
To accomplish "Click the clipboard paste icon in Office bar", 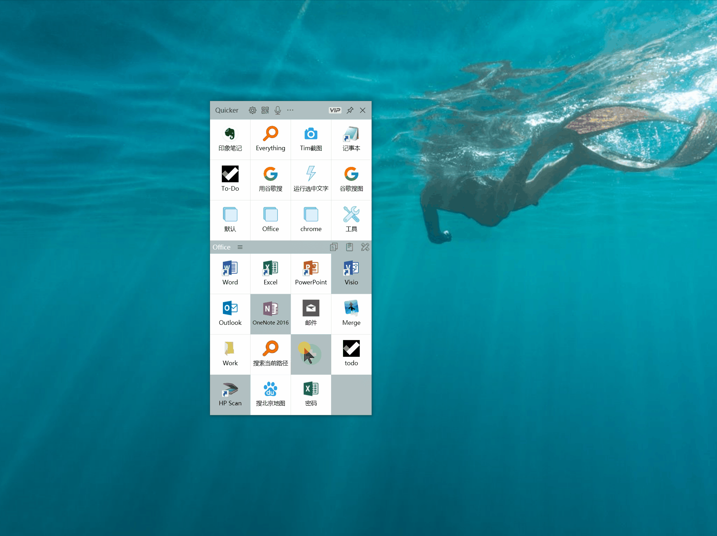I will [x=350, y=247].
